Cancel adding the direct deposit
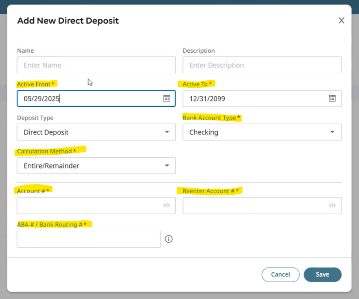359x299 pixels. click(281, 275)
